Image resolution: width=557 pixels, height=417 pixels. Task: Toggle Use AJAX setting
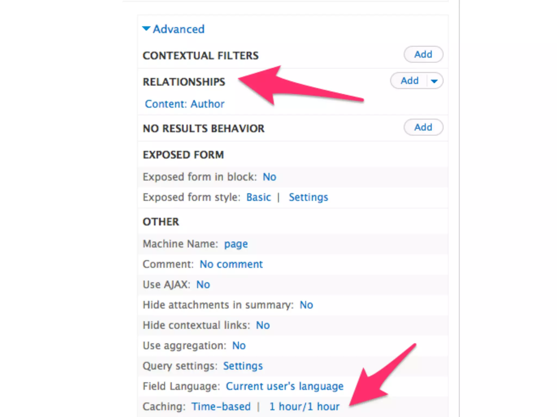click(203, 285)
